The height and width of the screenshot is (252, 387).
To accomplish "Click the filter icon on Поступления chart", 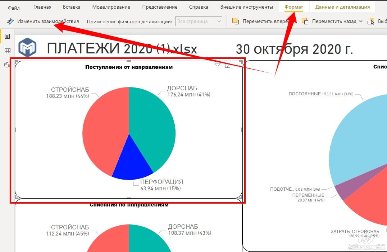I will 218,66.
